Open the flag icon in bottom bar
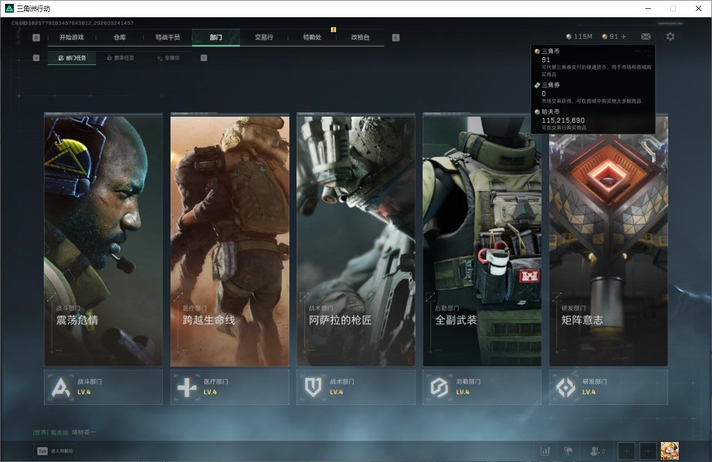Image resolution: width=712 pixels, height=462 pixels. tap(568, 451)
